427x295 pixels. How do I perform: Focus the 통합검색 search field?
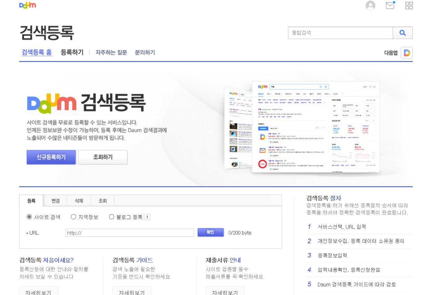tap(340, 33)
